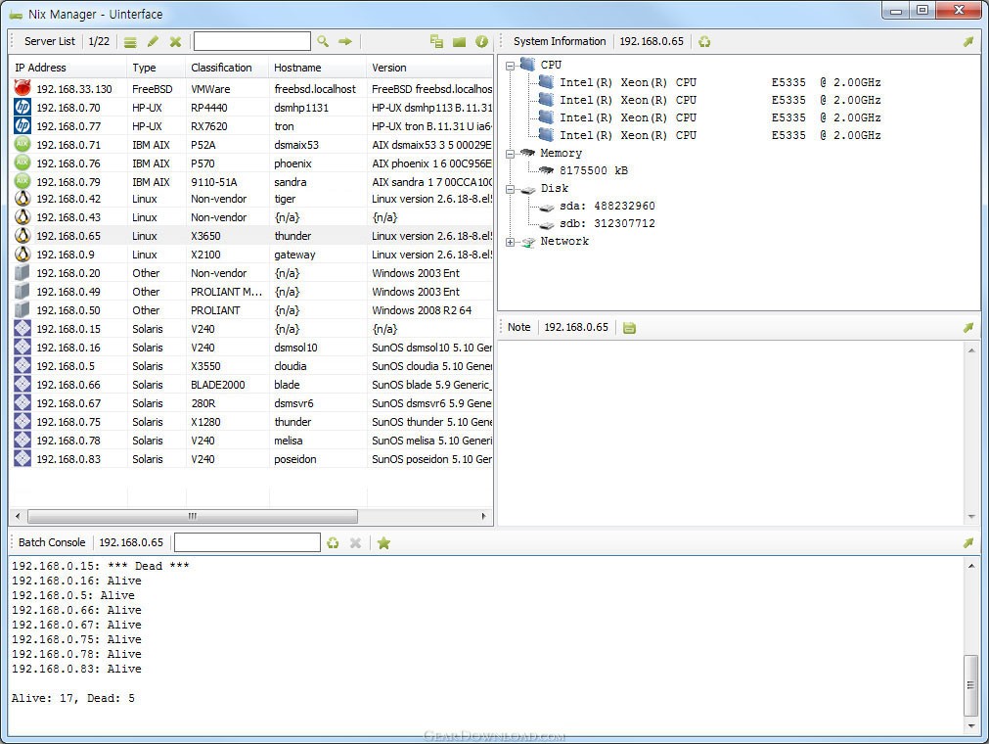Select the Network tree item
This screenshot has height=744, width=989.
564,241
